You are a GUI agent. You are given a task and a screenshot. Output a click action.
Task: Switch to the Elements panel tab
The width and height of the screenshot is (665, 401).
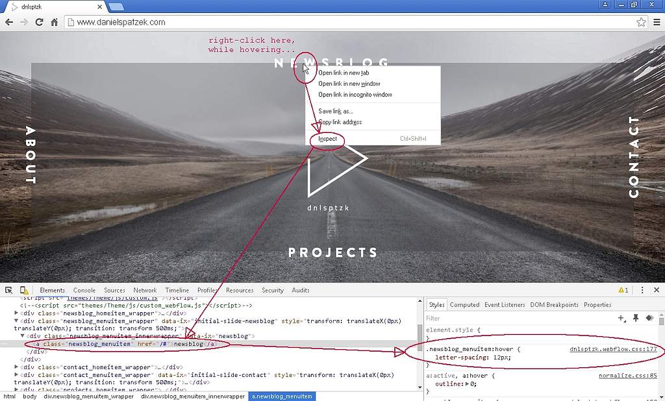point(52,290)
